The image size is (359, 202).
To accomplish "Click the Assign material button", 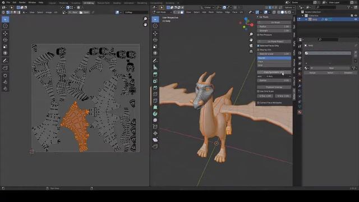I will tap(312, 73).
